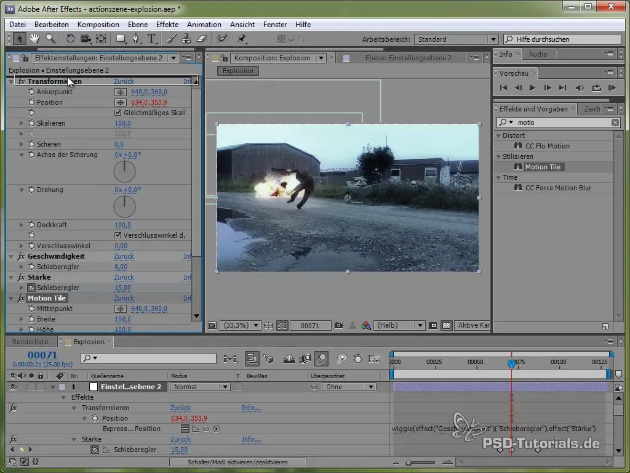Click Zurück next to Geschwindigkeit
The width and height of the screenshot is (630, 473).
pos(124,257)
